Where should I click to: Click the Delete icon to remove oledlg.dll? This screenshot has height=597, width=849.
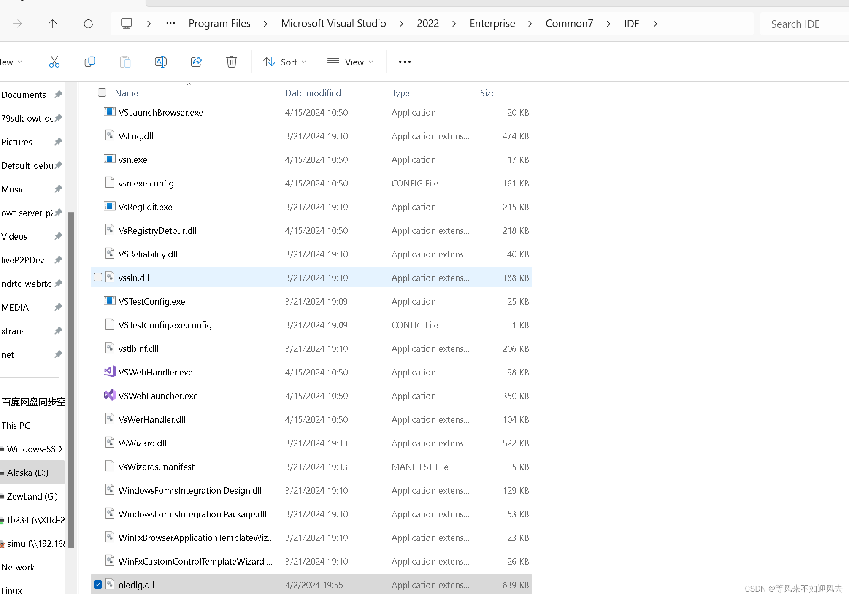(231, 62)
